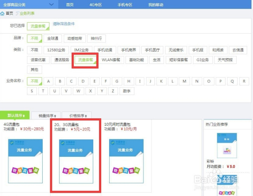Select the category WLAN套餐
Viewport: 253px width, 196px height.
tap(111, 60)
